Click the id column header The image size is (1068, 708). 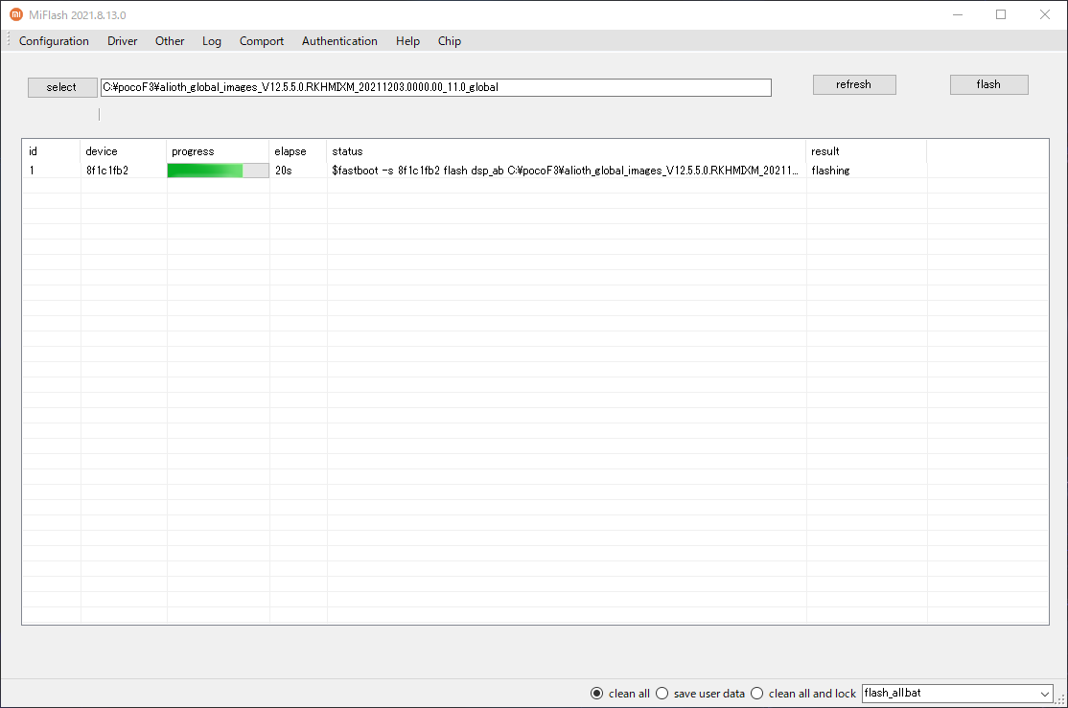pos(52,151)
